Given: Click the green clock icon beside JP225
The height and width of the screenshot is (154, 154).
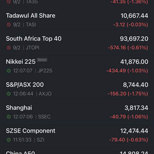Looking at the screenshot, I should [9, 71].
